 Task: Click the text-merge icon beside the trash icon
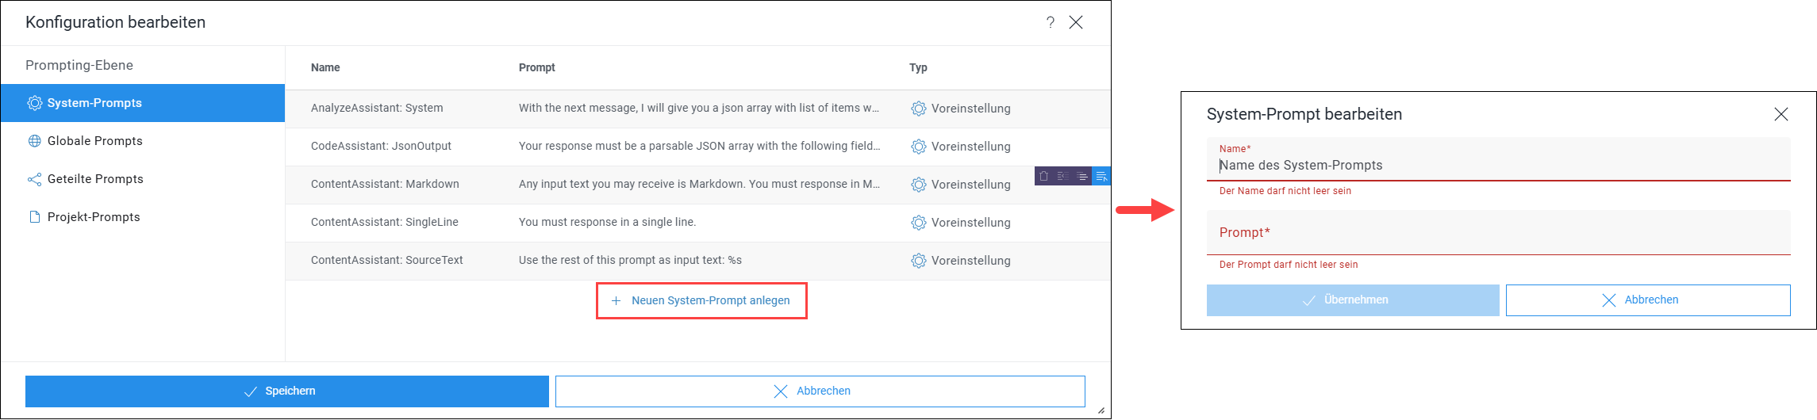click(1063, 176)
